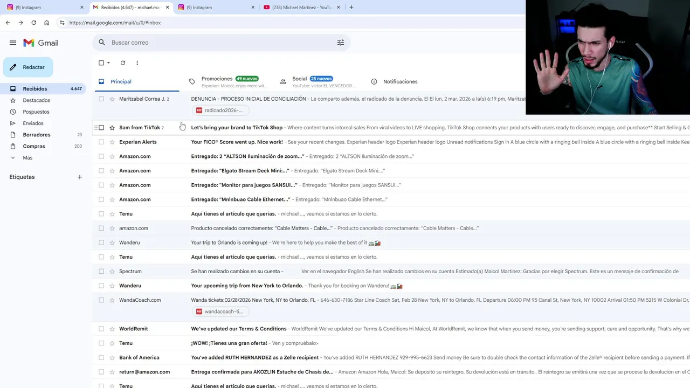This screenshot has height=388, width=690.
Task: Go forward in the browser
Action: point(20,23)
